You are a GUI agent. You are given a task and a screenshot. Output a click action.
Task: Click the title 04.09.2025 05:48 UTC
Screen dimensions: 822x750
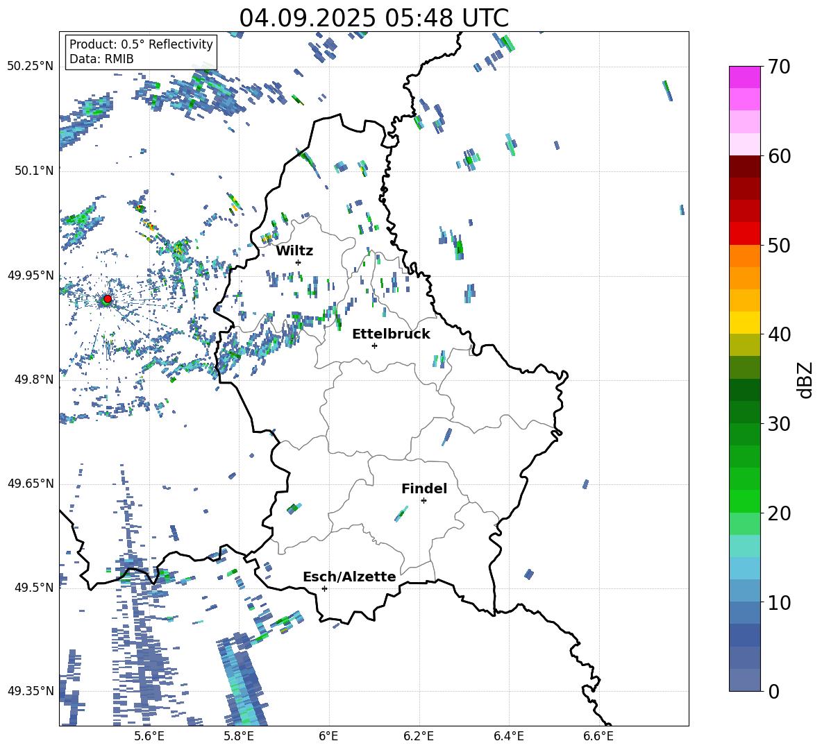[374, 18]
